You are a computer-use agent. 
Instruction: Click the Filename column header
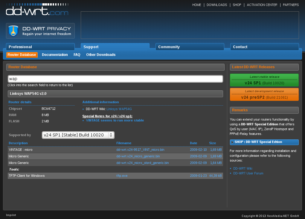[x=124, y=143]
